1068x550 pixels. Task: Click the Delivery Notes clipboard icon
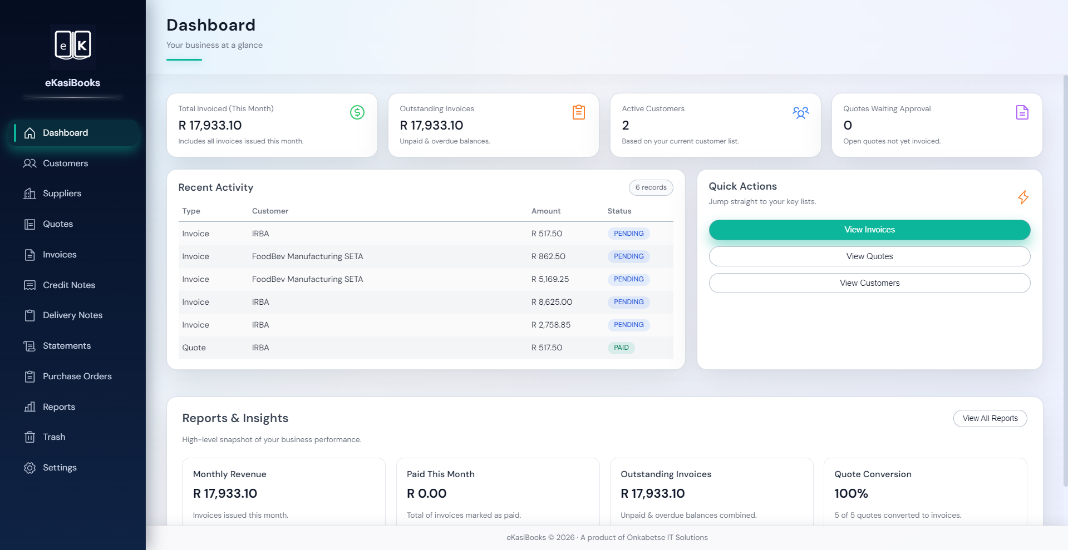29,315
